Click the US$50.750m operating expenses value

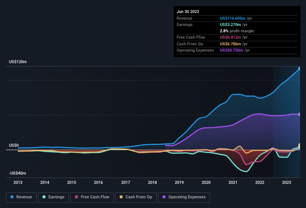[231, 50]
